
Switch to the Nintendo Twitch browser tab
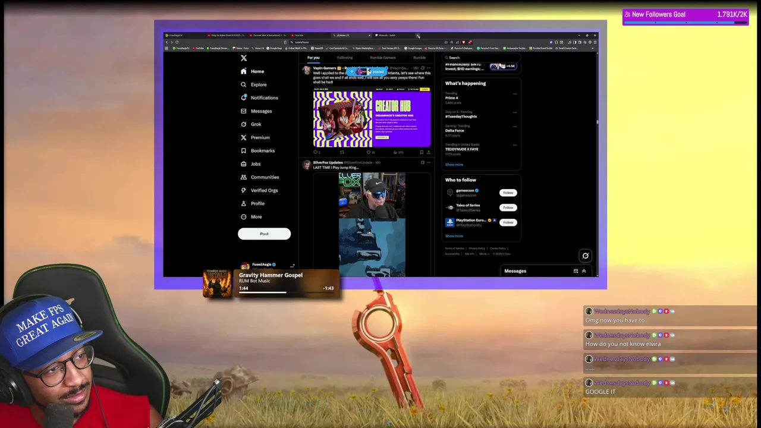tap(392, 35)
